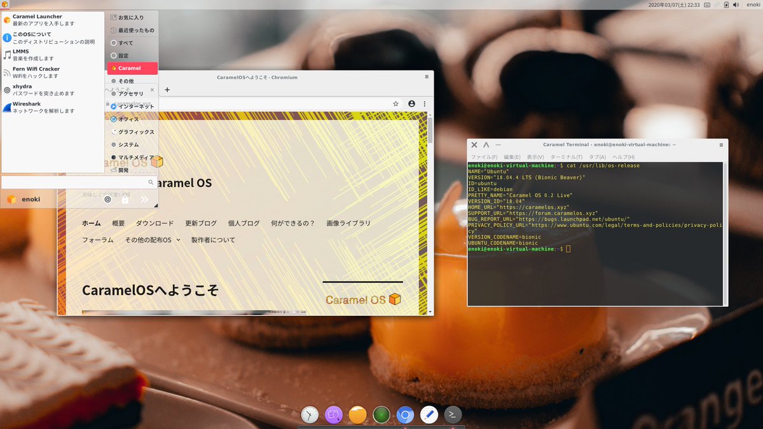Open the 更新ブログ link

201,223
